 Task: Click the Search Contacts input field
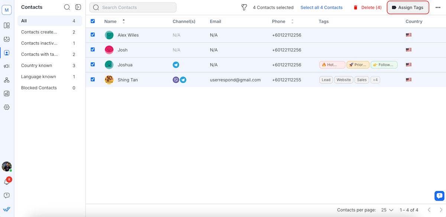133,7
